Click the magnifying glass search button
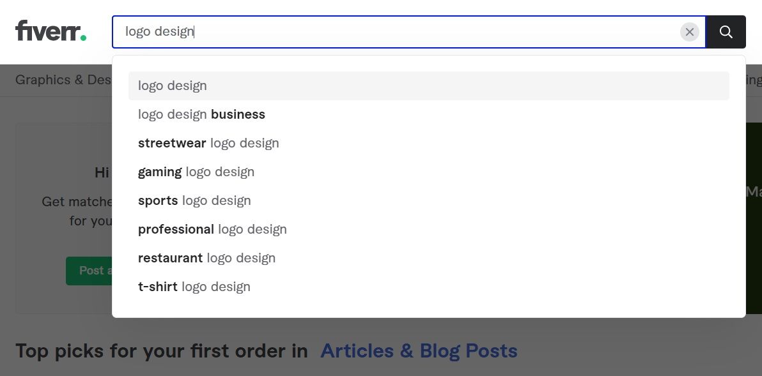The height and width of the screenshot is (376, 762). click(726, 32)
